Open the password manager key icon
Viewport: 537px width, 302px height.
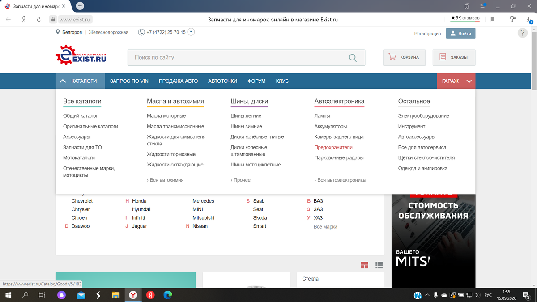tap(513, 19)
